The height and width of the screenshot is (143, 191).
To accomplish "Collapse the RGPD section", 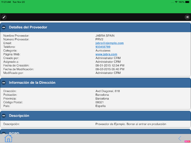I will pos(4,133).
